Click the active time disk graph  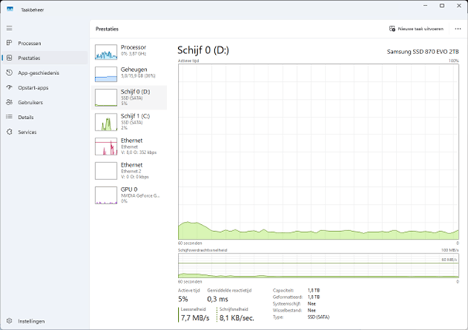coord(318,151)
